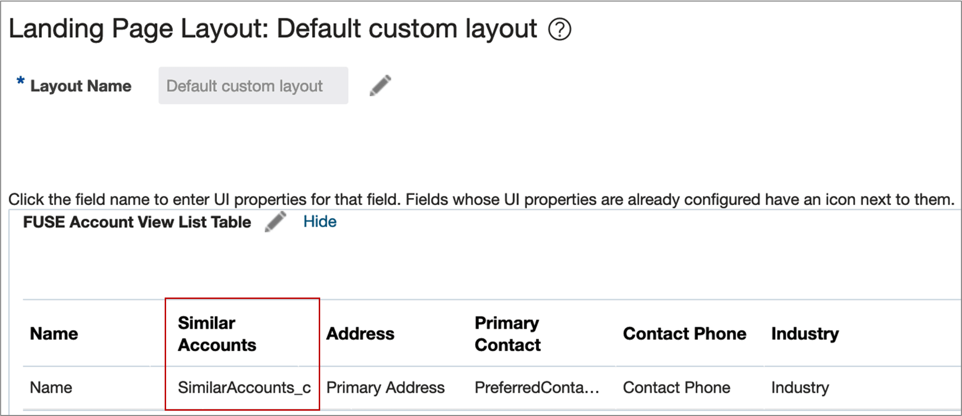Edit the Layout Name via pencil icon
This screenshot has width=962, height=416.
381,85
